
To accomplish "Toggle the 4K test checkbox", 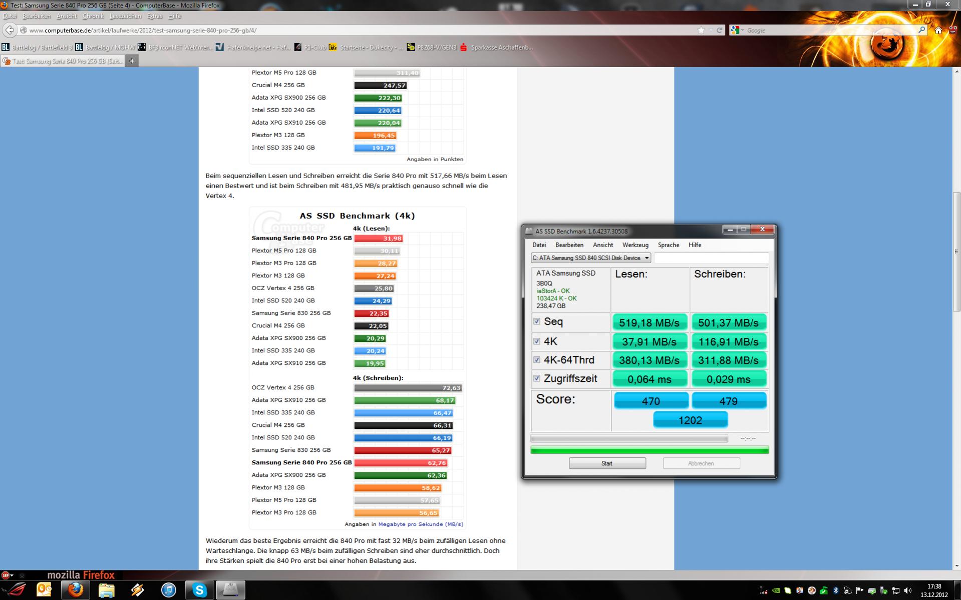I will tap(537, 341).
